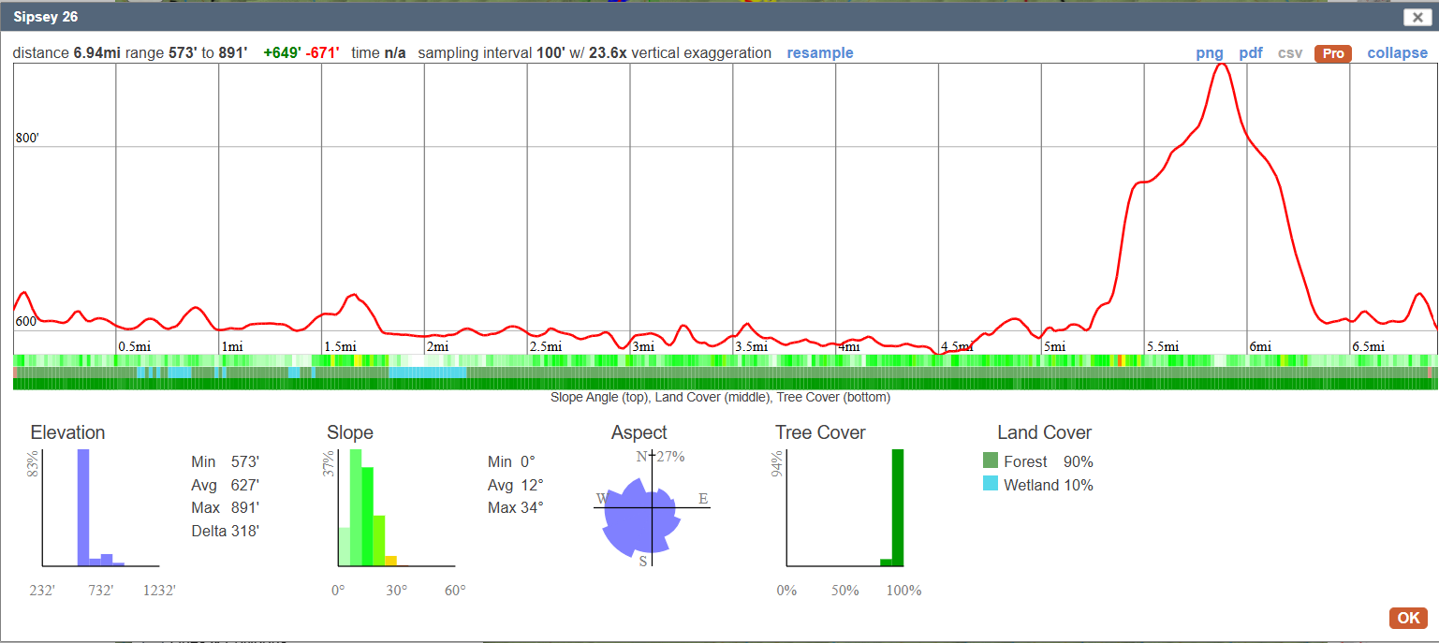Export the profile as png
1439x643 pixels.
click(x=1210, y=53)
